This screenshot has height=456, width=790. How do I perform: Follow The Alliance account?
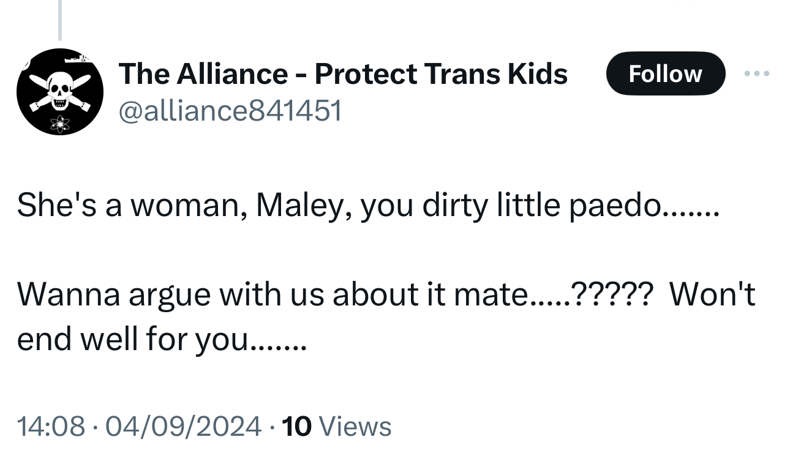point(665,74)
